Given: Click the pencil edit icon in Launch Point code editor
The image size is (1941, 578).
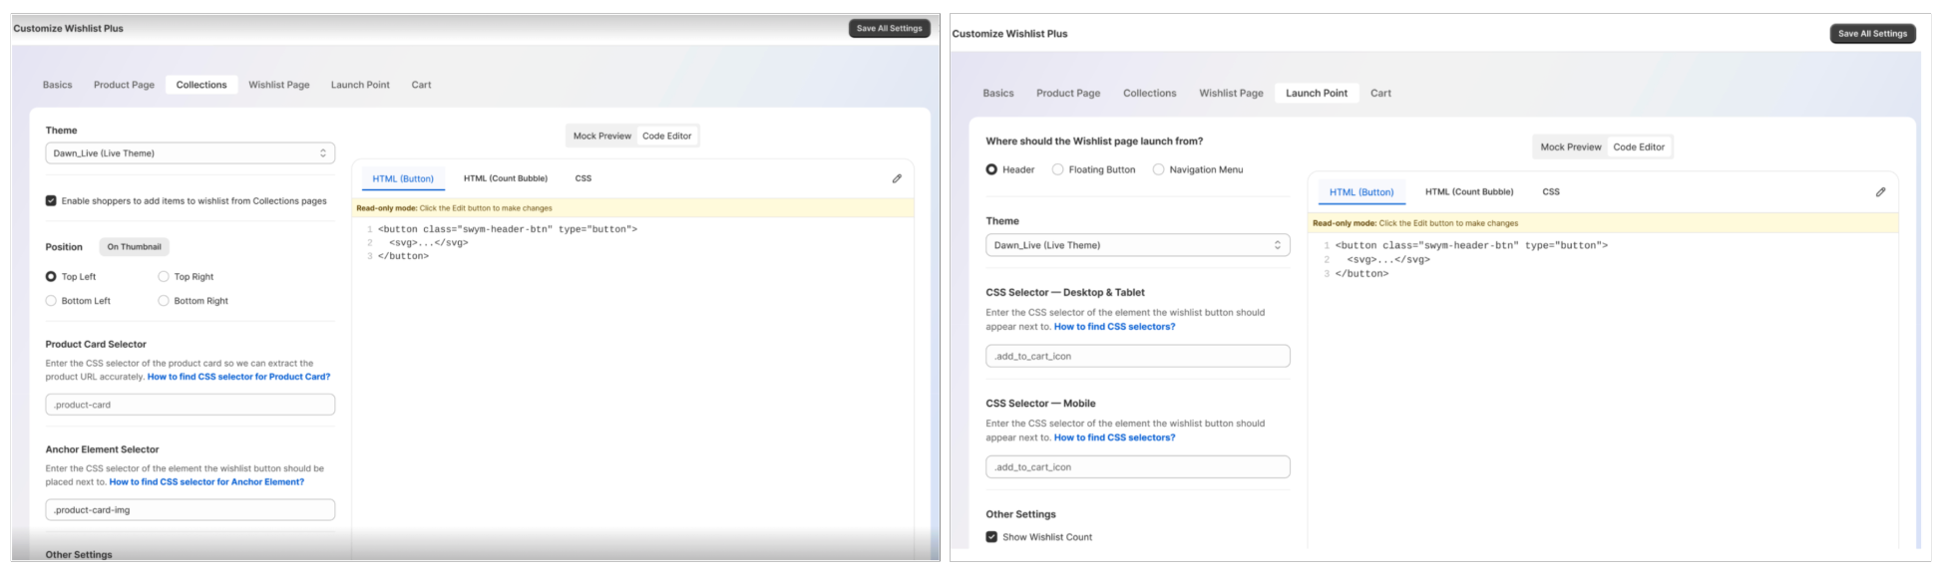Looking at the screenshot, I should 1880,191.
